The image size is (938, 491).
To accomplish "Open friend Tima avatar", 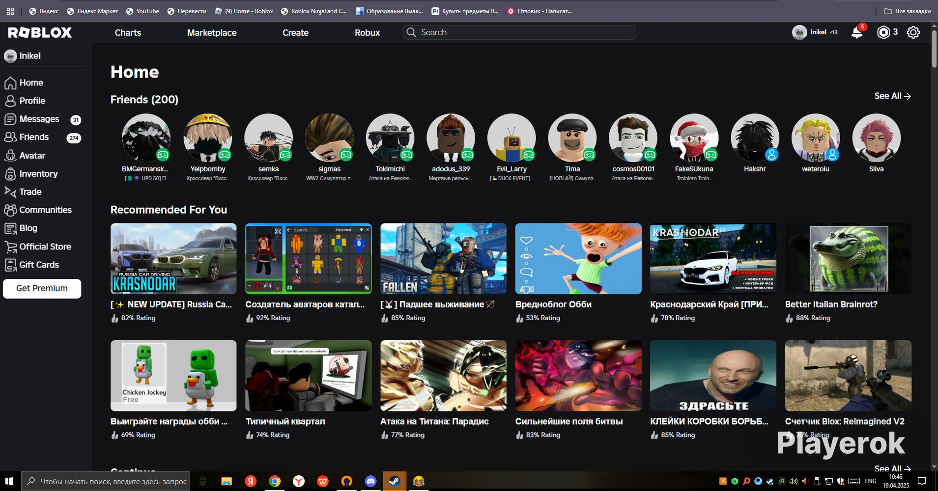I will click(x=572, y=138).
